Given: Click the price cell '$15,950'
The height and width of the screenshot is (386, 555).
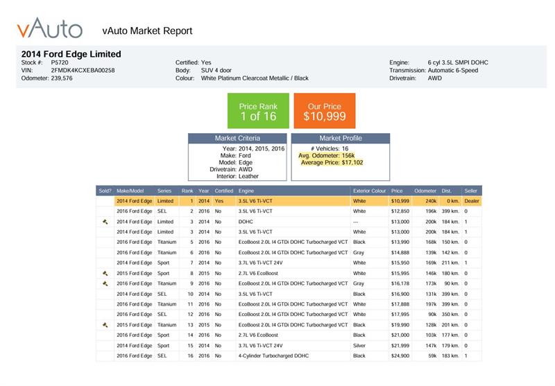Looking at the screenshot, I should pyautogui.click(x=400, y=263).
